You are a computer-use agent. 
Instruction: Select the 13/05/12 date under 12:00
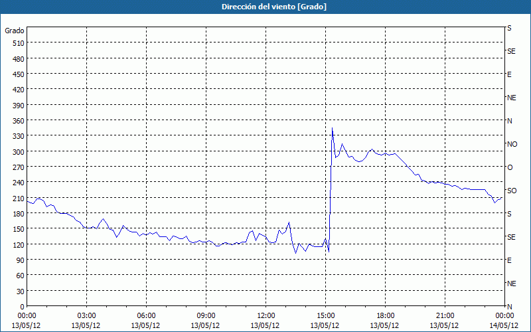click(x=265, y=325)
